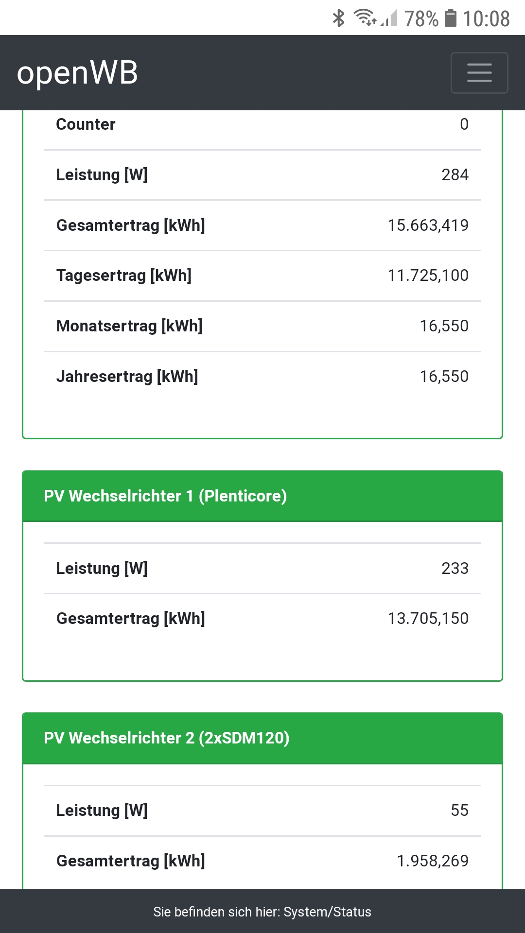Open the hamburger navigation menu
The height and width of the screenshot is (933, 525).
tap(479, 73)
